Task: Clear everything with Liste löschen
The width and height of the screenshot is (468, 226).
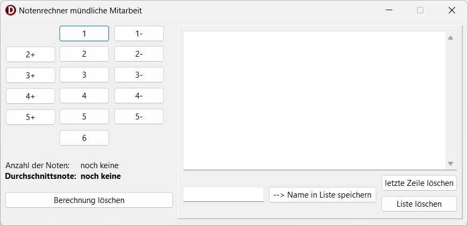Action: click(x=419, y=204)
